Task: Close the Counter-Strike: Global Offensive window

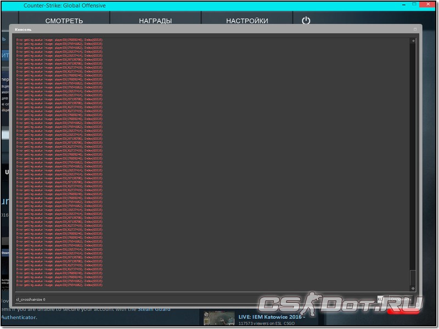Action: (x=429, y=5)
